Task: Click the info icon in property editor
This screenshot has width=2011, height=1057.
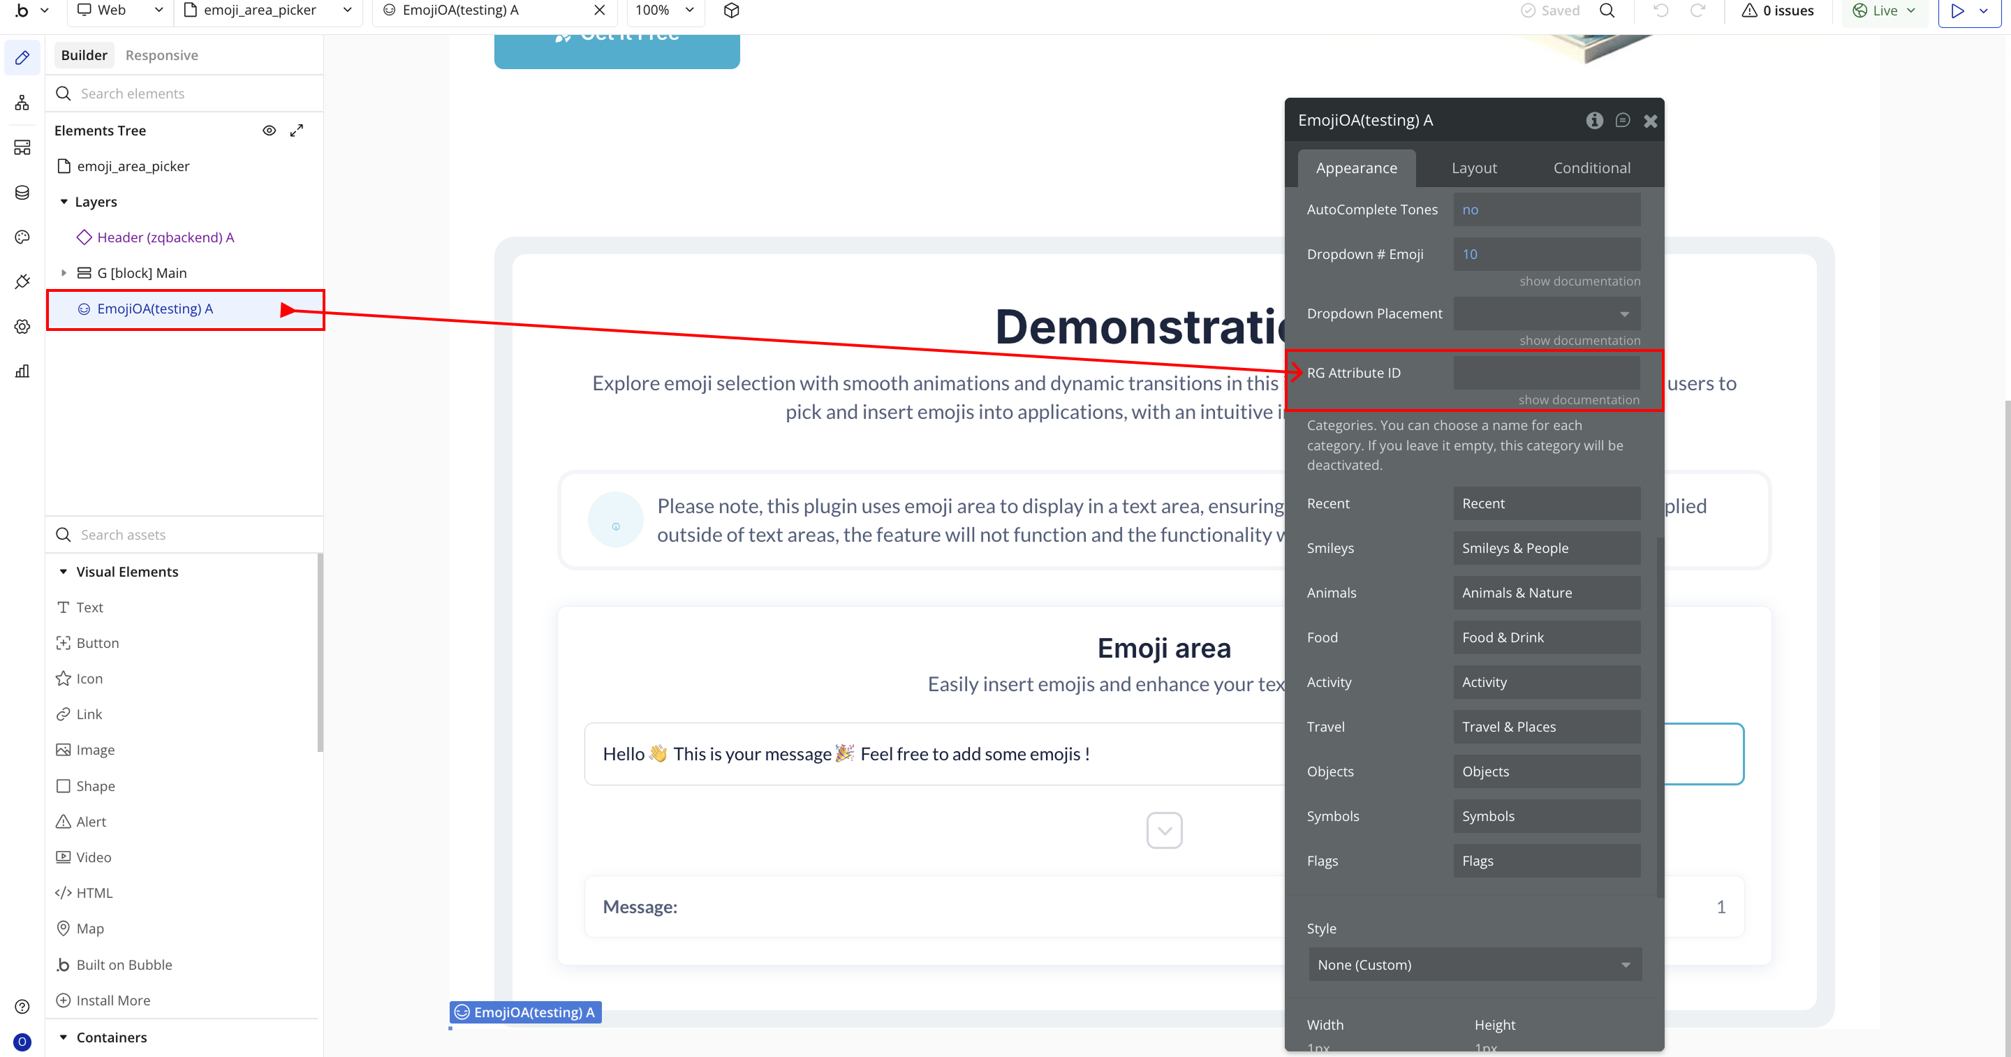Action: point(1594,120)
